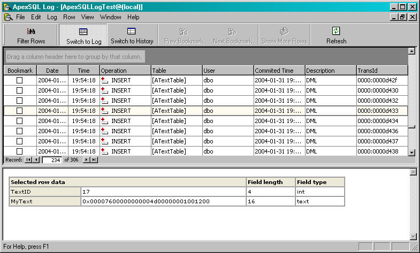Open the Window menu
Viewport: 420px width, 253px height.
pos(110,17)
